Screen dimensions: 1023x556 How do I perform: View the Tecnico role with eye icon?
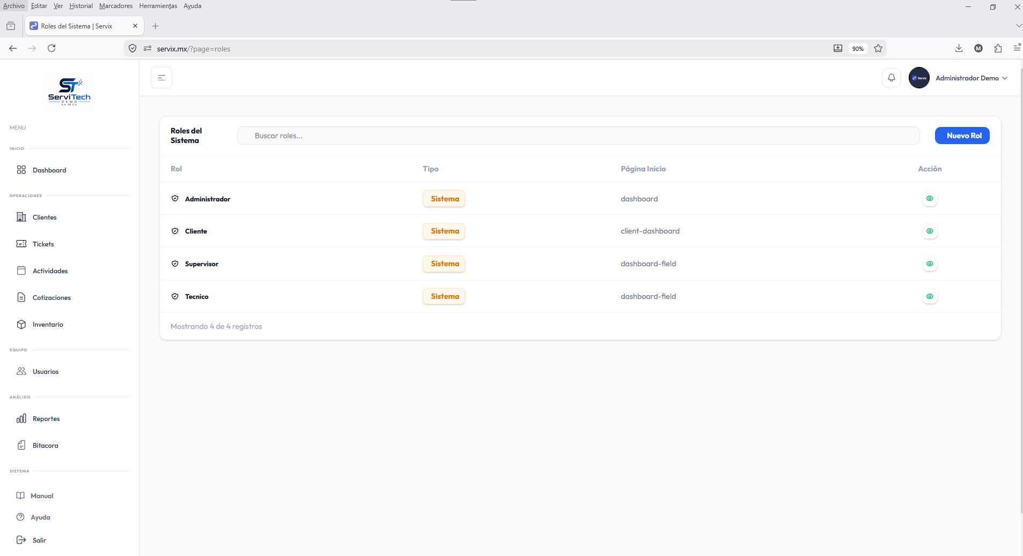(x=930, y=296)
